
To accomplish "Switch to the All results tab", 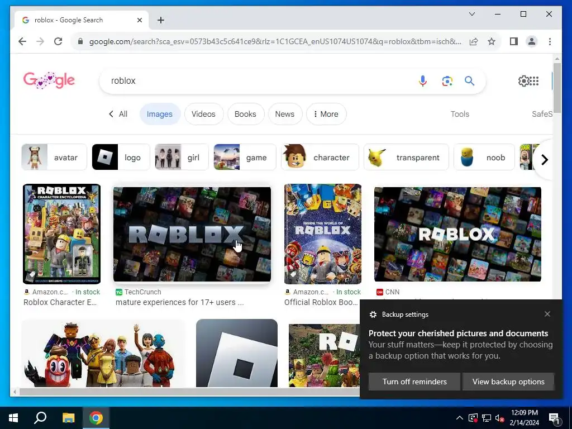I will click(x=118, y=114).
